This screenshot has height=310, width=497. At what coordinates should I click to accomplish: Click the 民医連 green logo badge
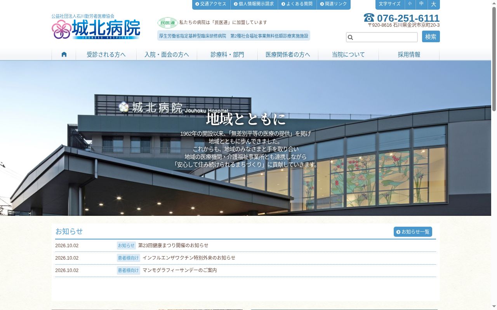[x=167, y=23]
